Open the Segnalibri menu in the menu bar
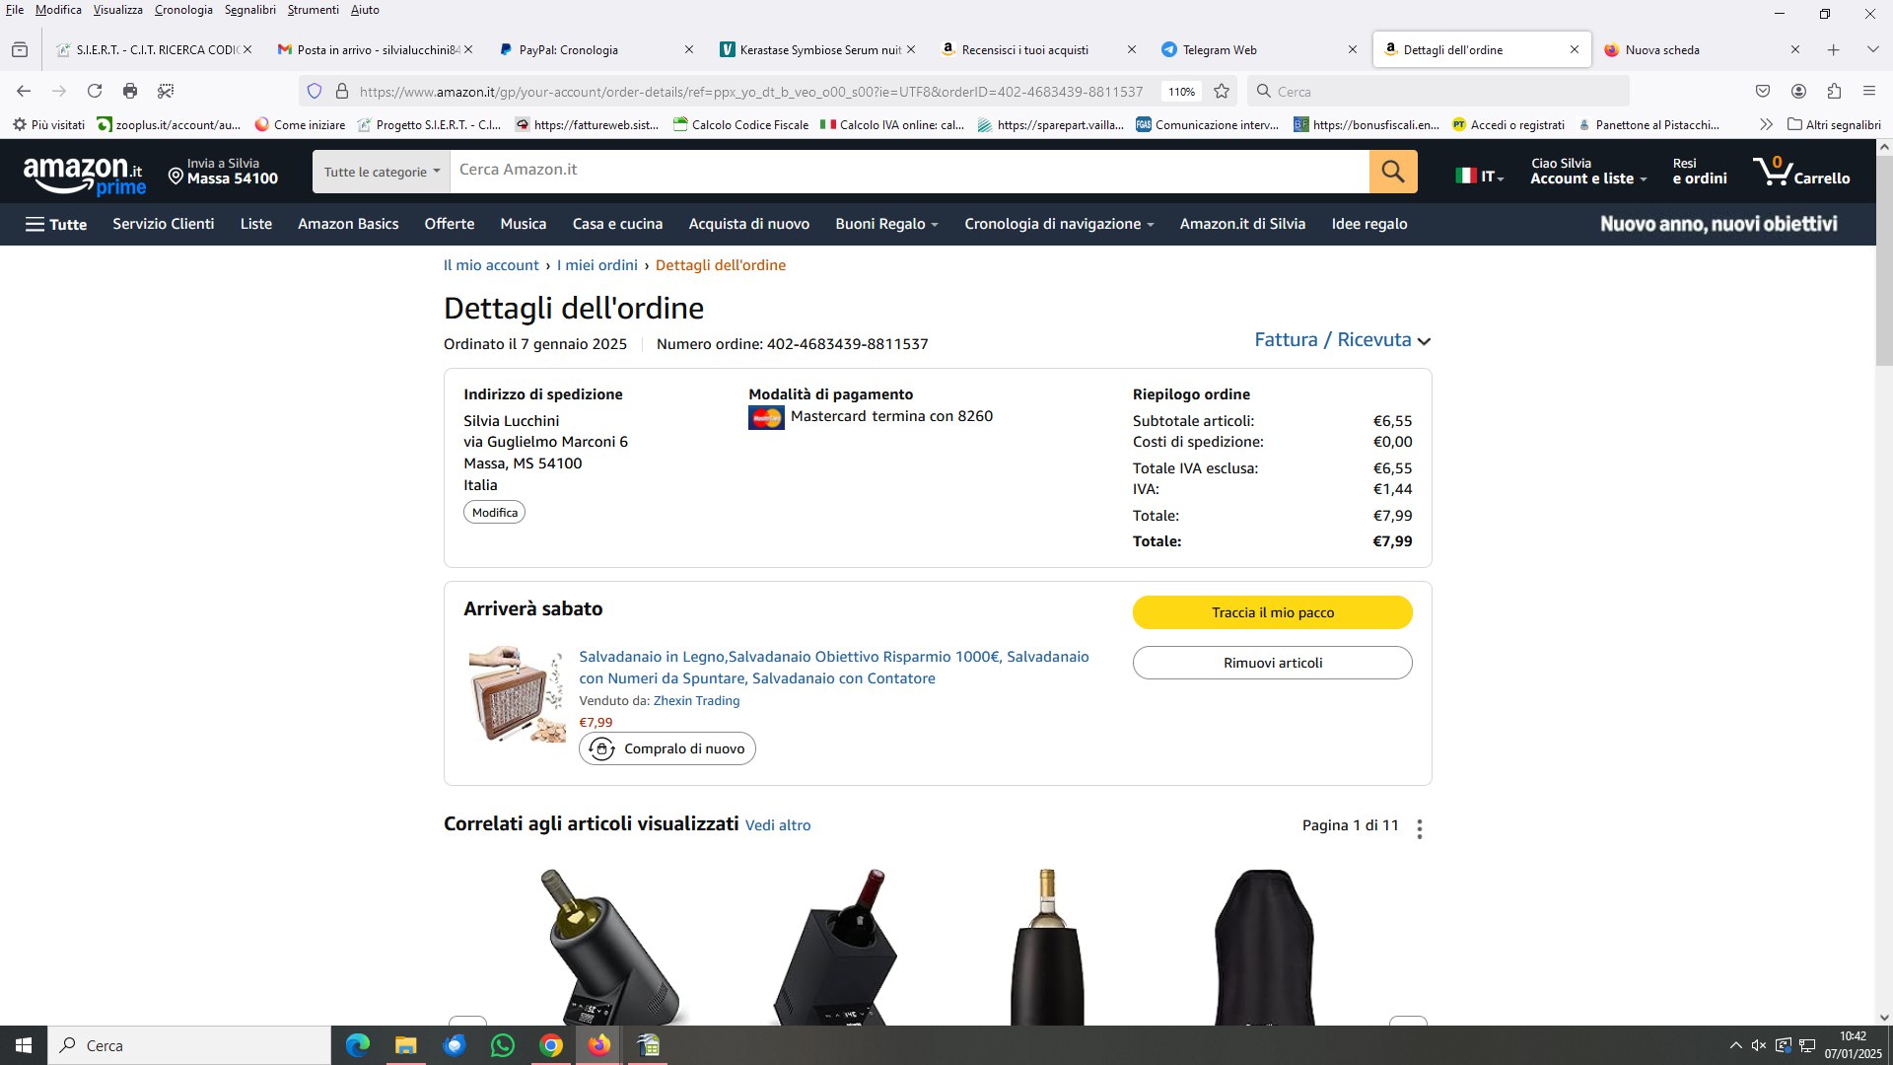 point(249,10)
